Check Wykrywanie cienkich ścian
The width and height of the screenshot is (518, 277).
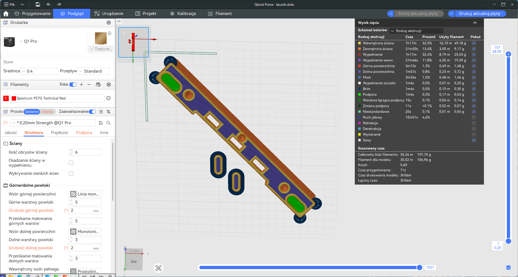pyautogui.click(x=71, y=173)
